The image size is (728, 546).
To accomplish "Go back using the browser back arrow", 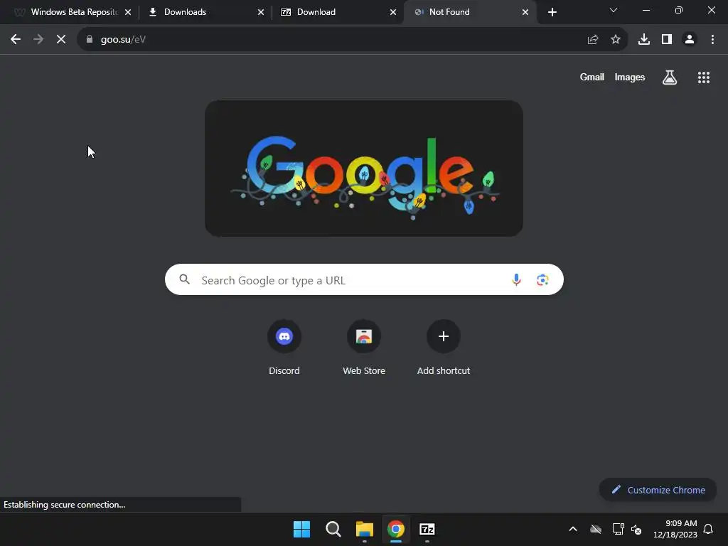I will [x=16, y=40].
